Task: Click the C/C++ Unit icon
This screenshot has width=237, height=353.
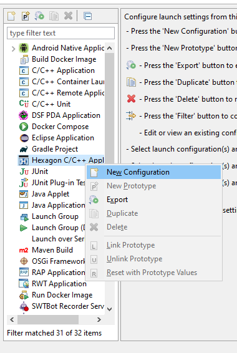Action: 24,104
